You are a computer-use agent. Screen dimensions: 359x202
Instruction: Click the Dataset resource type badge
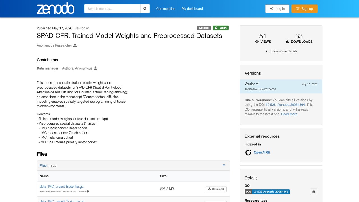(204, 28)
